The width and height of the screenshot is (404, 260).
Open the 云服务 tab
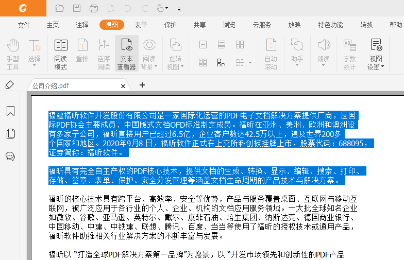coord(262,25)
